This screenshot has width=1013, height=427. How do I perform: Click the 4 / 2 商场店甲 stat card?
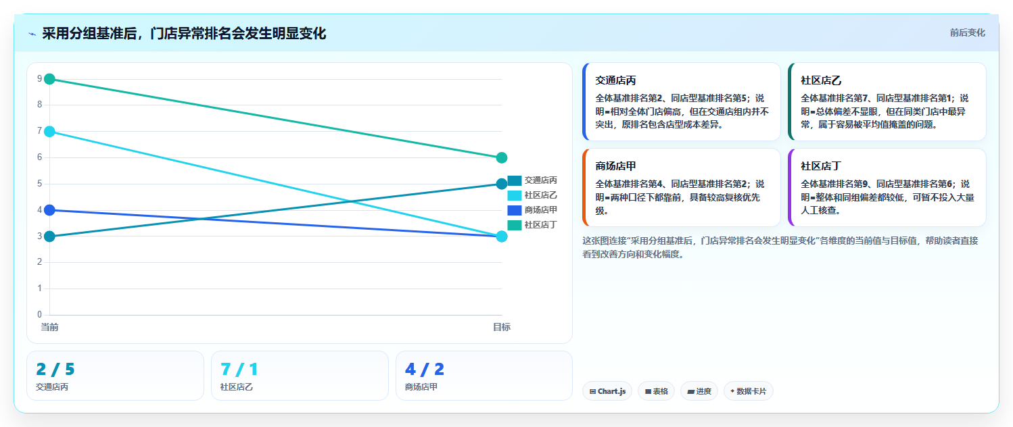coord(484,376)
